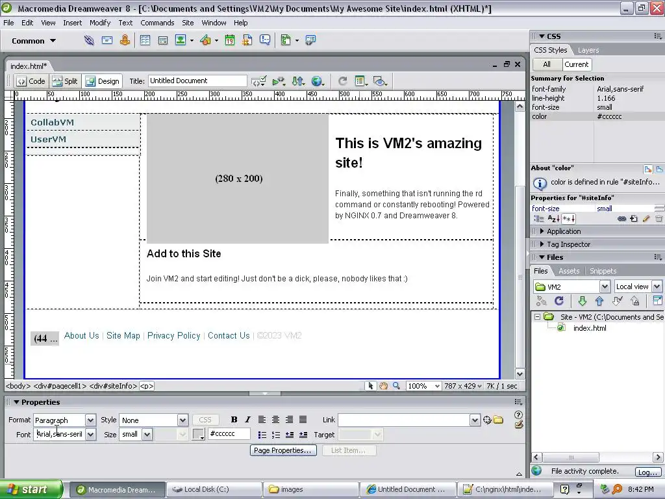Open the Local view dropdown
This screenshot has width=665, height=499.
pyautogui.click(x=657, y=287)
